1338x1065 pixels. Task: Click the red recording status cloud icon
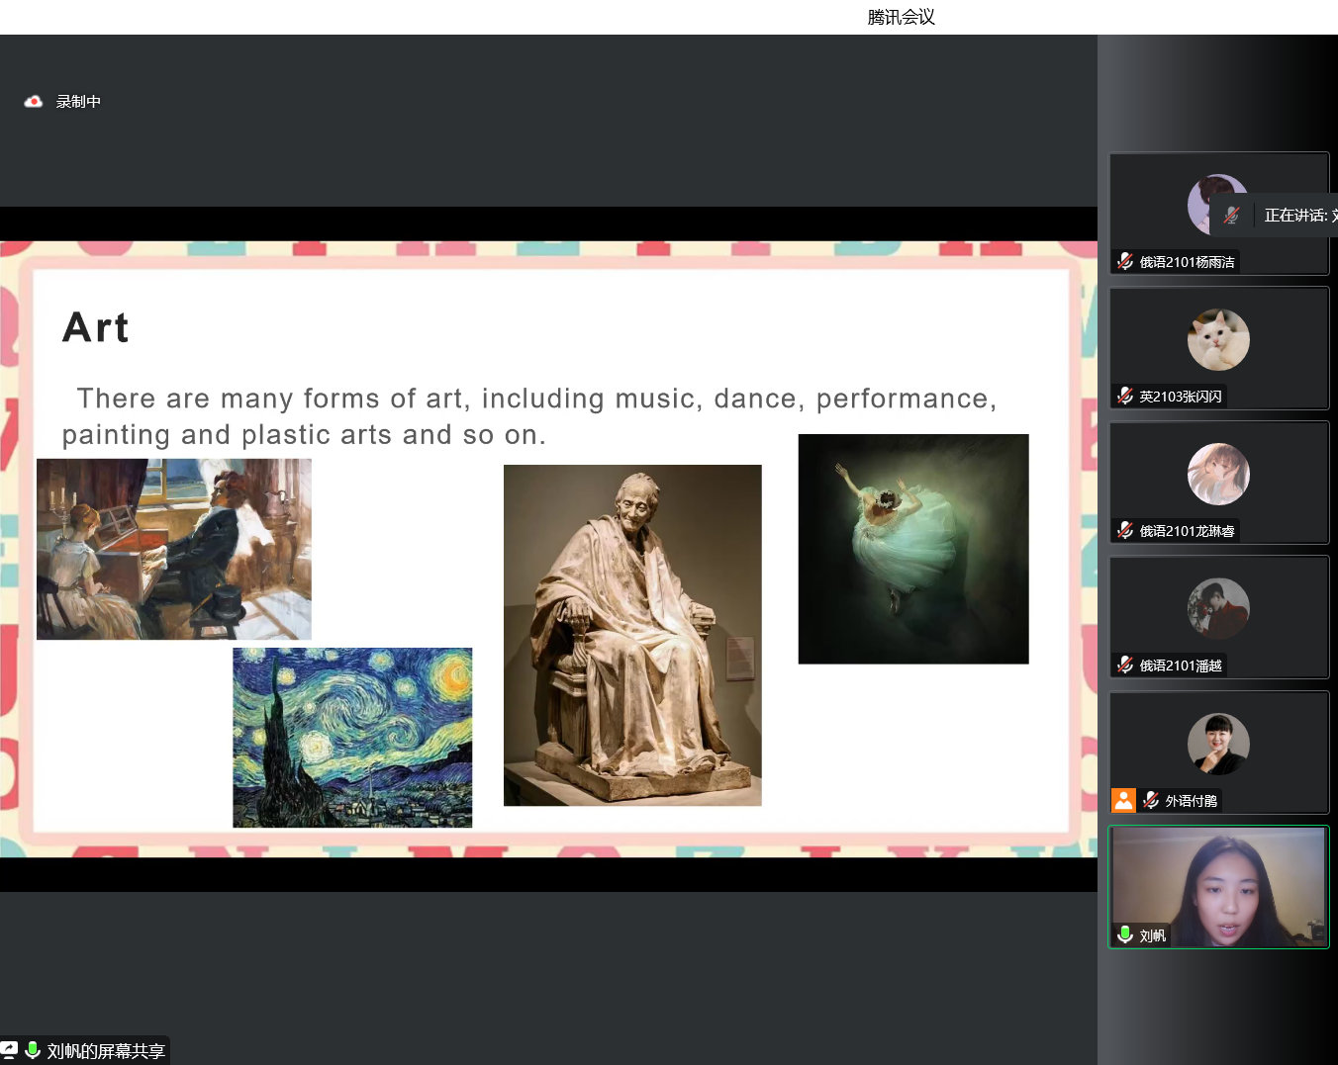coord(34,102)
